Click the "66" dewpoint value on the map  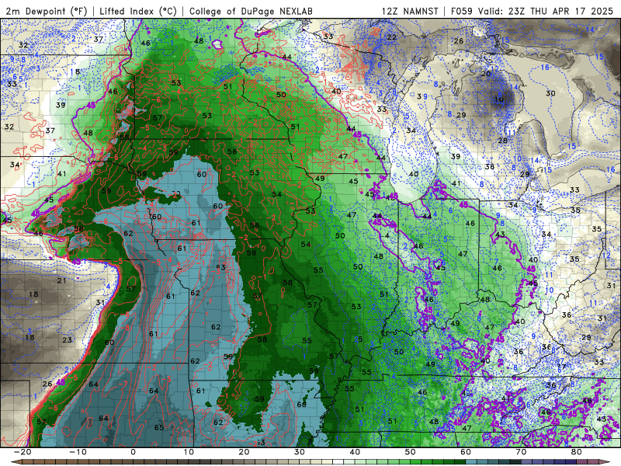302,405
